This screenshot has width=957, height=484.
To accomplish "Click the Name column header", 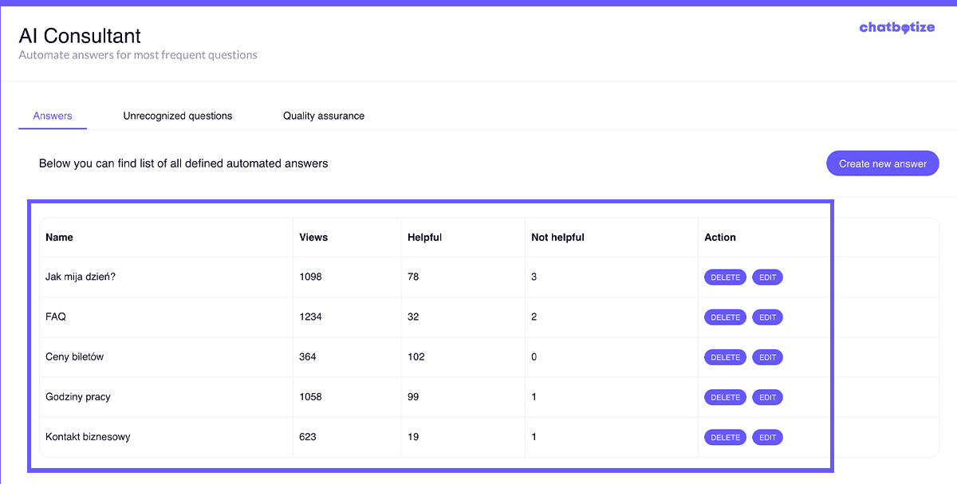I will tap(59, 238).
